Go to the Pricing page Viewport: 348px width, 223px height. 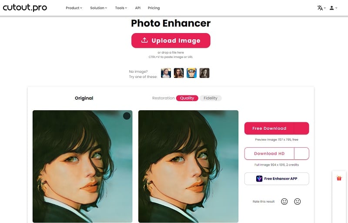154,8
